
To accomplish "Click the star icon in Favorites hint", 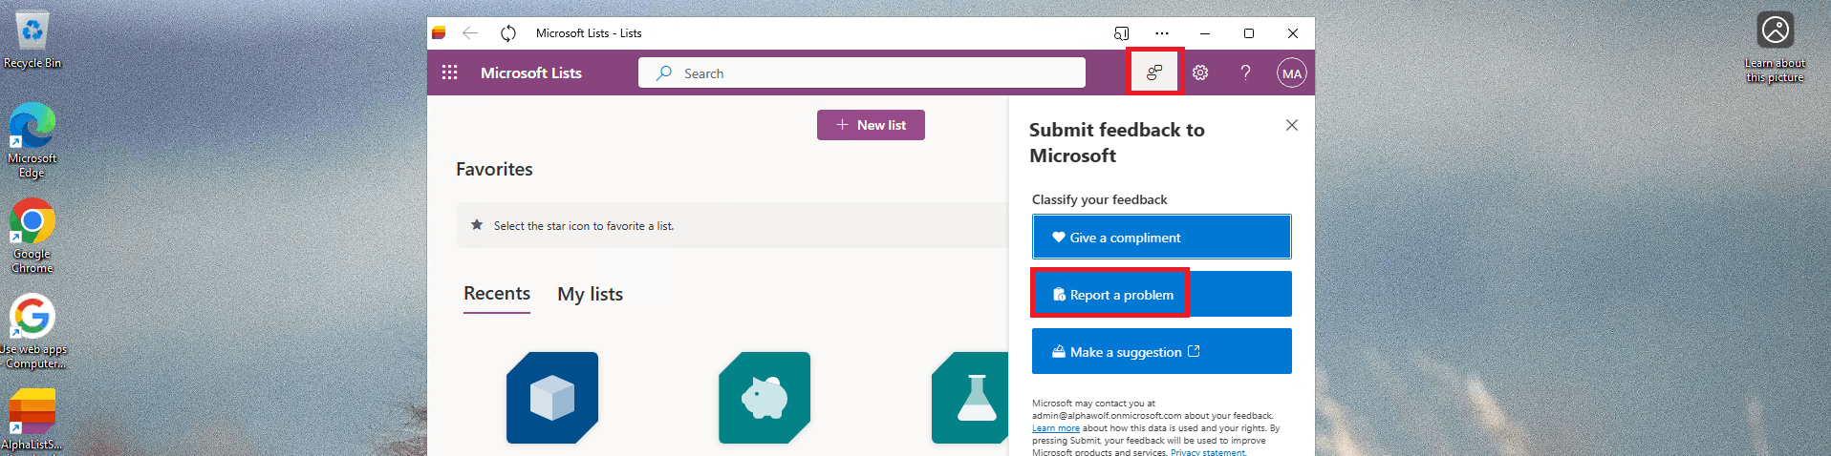I will pyautogui.click(x=477, y=225).
